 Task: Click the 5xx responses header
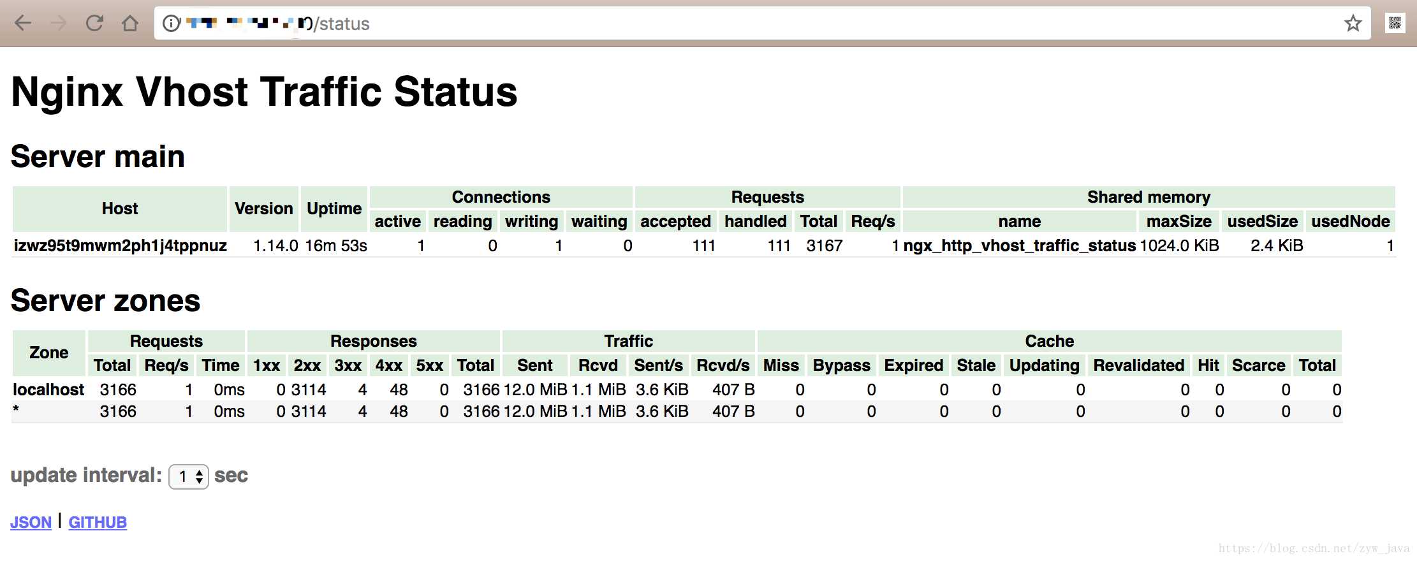point(430,365)
